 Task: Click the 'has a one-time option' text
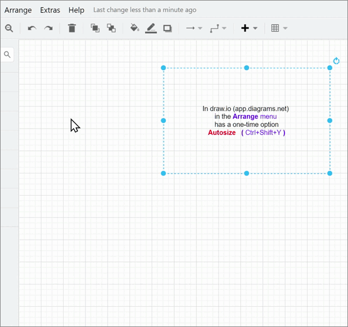point(247,124)
